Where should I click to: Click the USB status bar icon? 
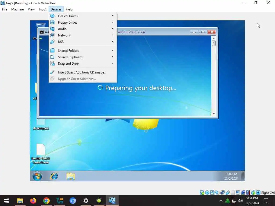pyautogui.click(x=228, y=193)
